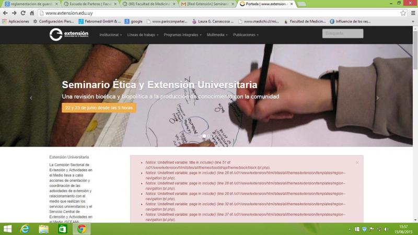
Task: Expand the Institucional dropdown menu
Action: click(x=110, y=35)
